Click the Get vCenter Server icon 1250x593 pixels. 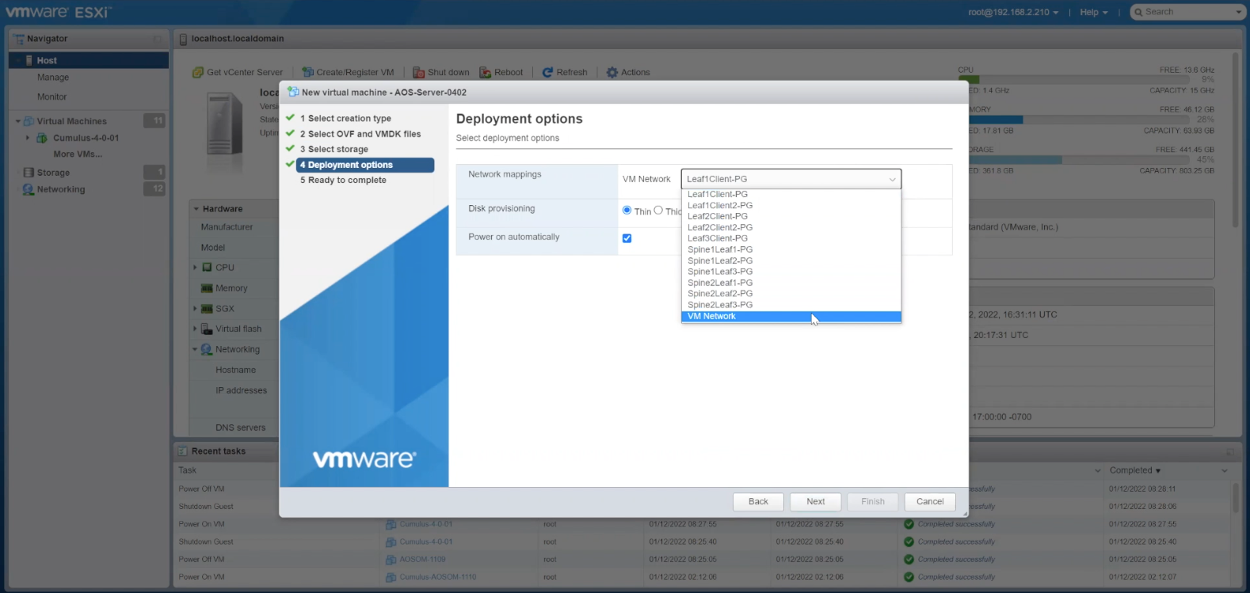198,72
